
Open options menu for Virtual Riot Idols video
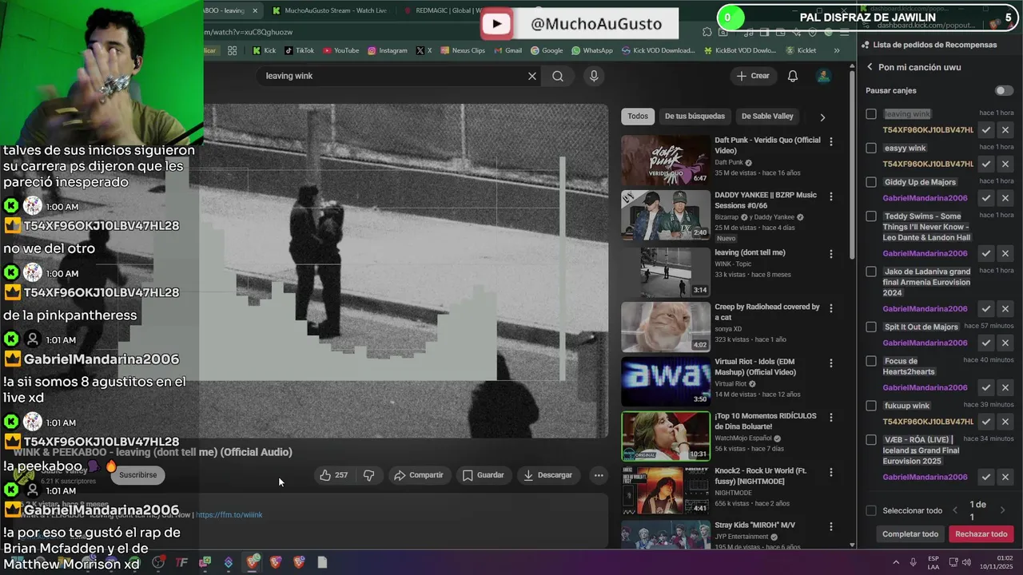(x=831, y=363)
